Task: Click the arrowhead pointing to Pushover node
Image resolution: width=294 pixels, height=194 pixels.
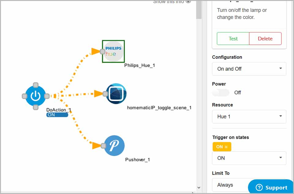Action: [x=97, y=146]
